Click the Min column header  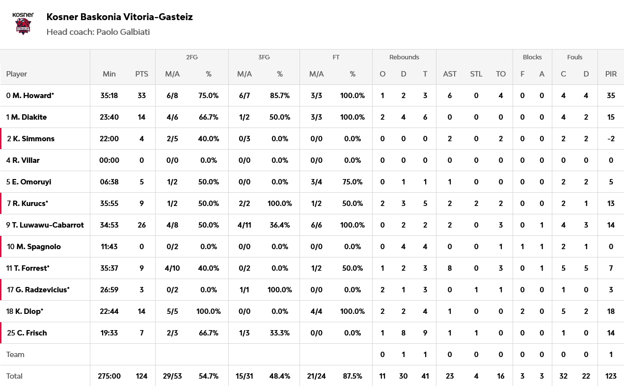[x=109, y=74]
